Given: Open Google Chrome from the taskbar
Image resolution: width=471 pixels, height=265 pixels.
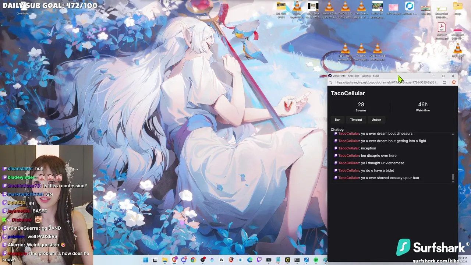Looking at the screenshot, I should pyautogui.click(x=193, y=260).
